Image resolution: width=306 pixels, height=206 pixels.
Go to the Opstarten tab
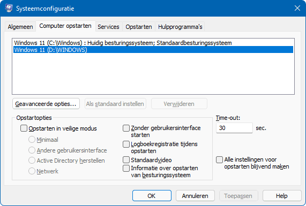(x=139, y=27)
